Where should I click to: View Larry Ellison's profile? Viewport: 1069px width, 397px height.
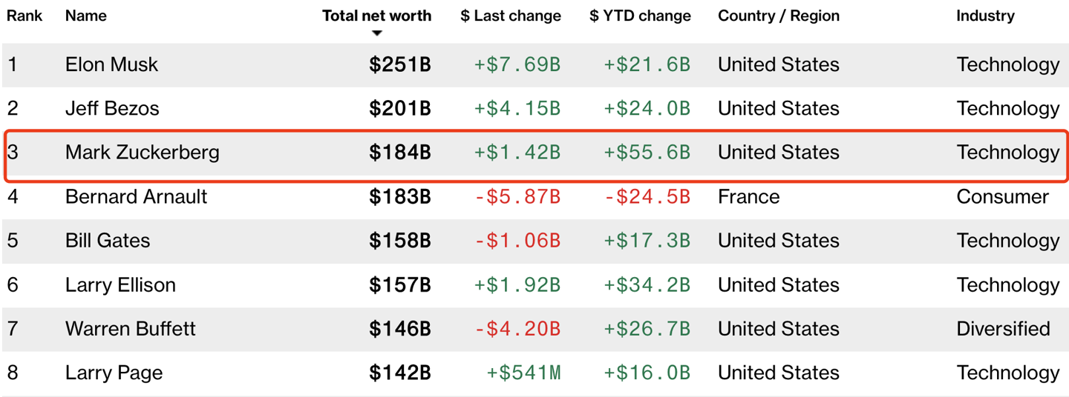(x=120, y=284)
